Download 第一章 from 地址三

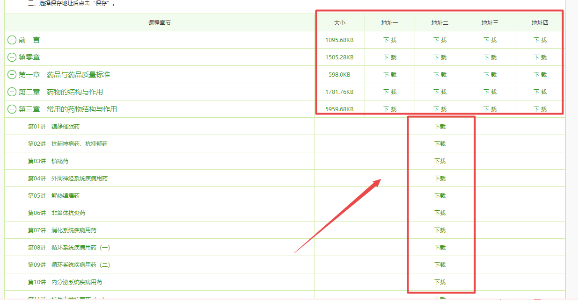pos(490,75)
